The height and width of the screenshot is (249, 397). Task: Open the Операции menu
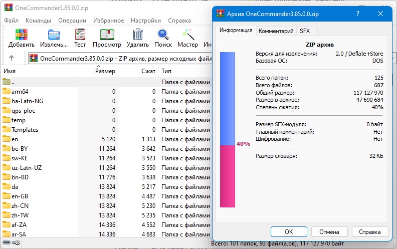pos(72,21)
